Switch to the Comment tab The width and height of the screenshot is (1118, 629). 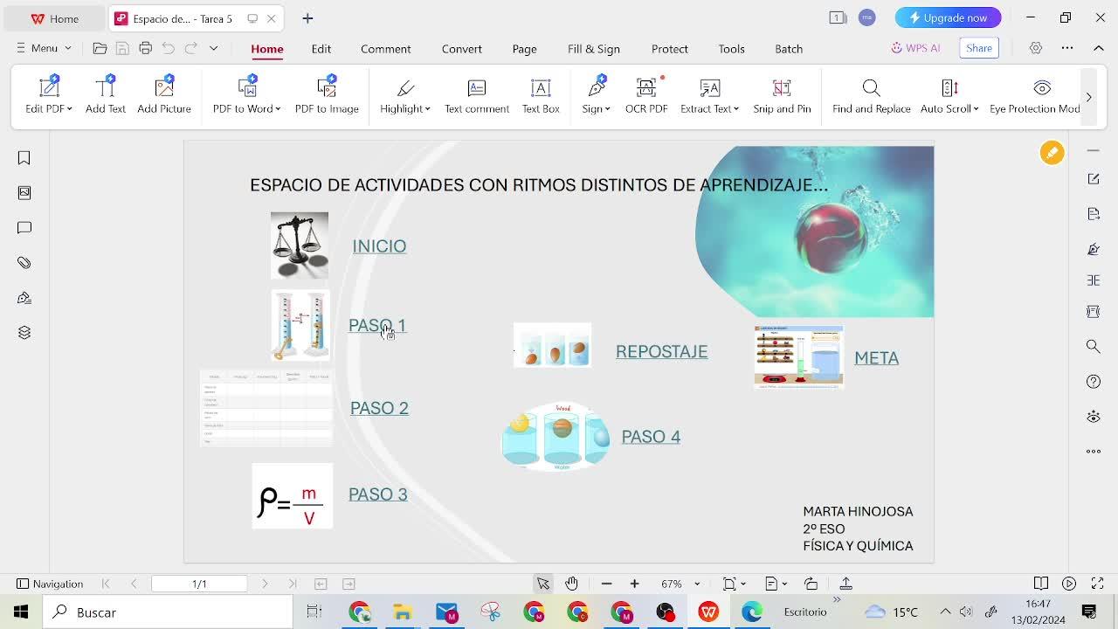[x=385, y=49]
